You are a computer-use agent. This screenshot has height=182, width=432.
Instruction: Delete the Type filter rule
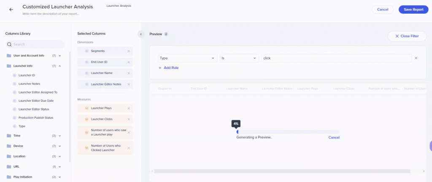416,58
